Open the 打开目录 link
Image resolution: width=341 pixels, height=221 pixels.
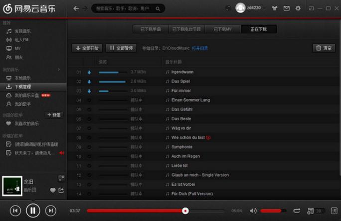[x=200, y=48]
